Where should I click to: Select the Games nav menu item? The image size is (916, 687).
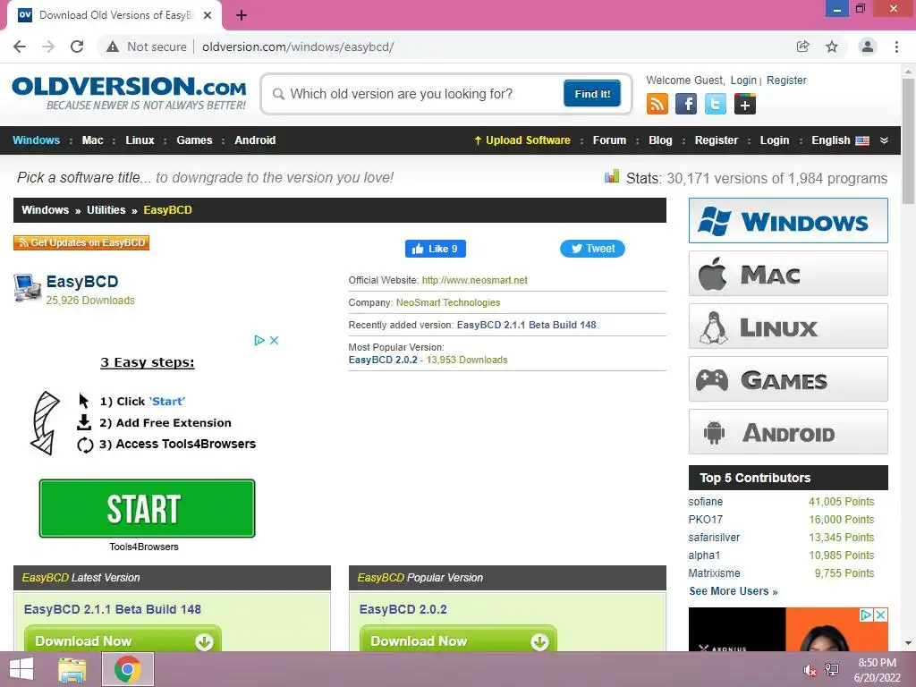click(194, 140)
